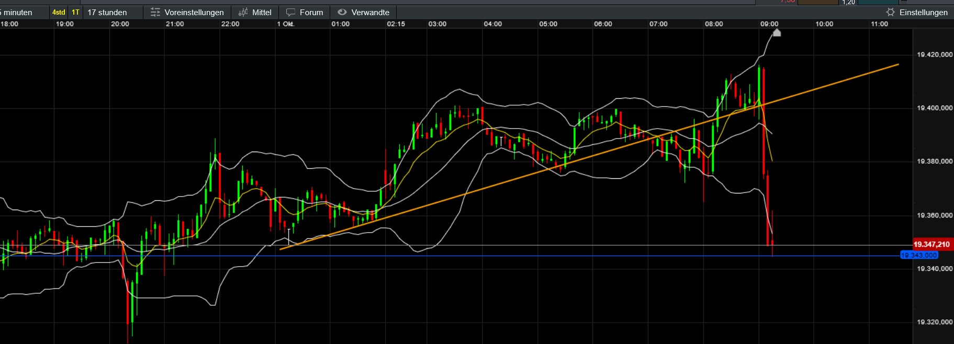This screenshot has width=954, height=344.
Task: Click the blue 19.343,000 price level label
Action: [x=919, y=255]
